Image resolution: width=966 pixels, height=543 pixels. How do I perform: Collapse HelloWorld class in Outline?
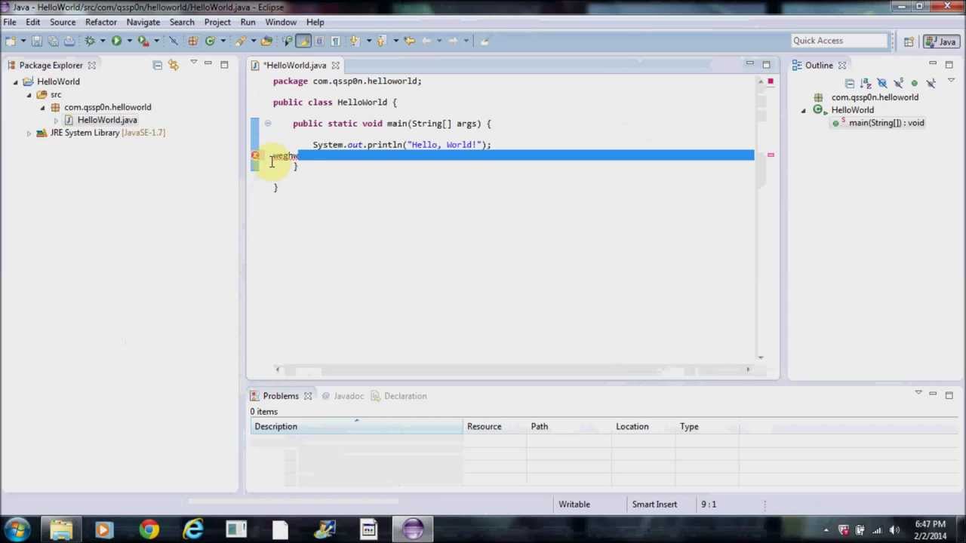coord(804,110)
